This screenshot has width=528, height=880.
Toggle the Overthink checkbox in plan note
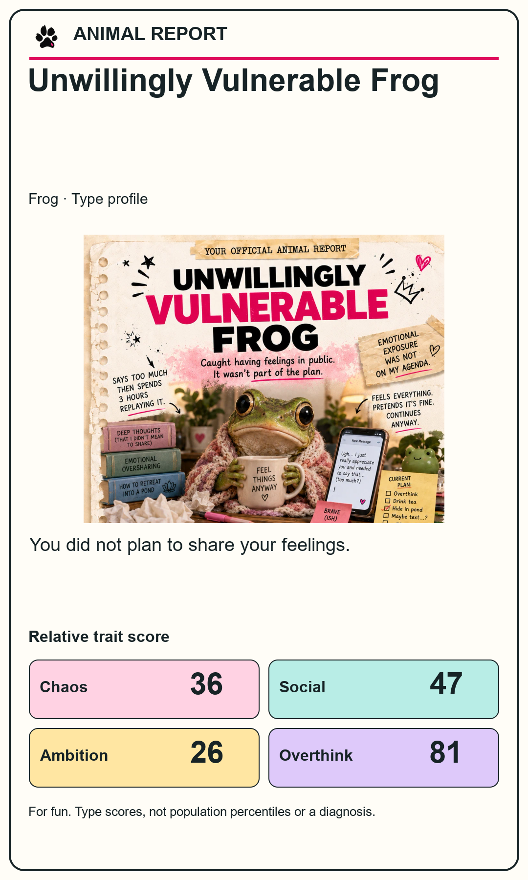pos(388,494)
